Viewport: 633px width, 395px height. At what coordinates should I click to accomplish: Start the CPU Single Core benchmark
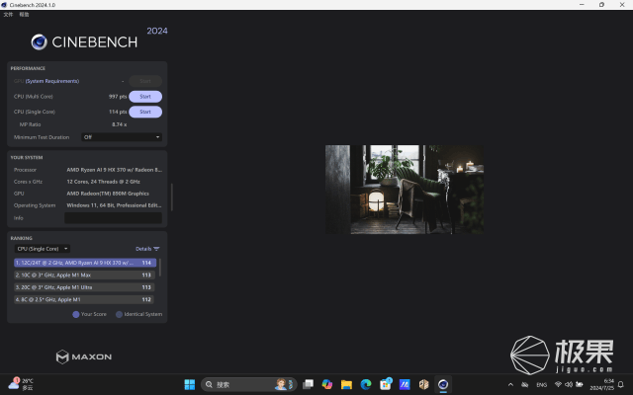(x=145, y=112)
